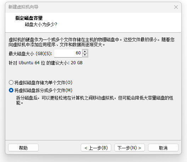Open 帮助 for this wizard page
This screenshot has width=187, height=162.
click(x=23, y=148)
